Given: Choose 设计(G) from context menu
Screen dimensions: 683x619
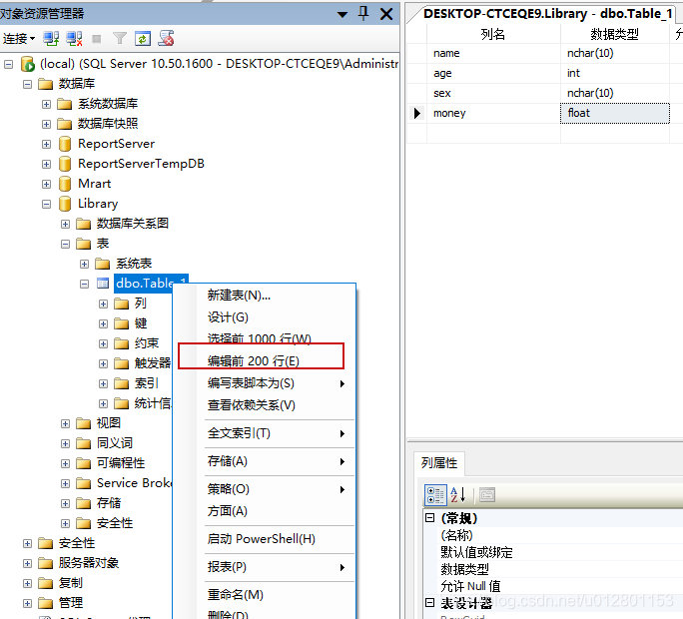Looking at the screenshot, I should click(265, 317).
